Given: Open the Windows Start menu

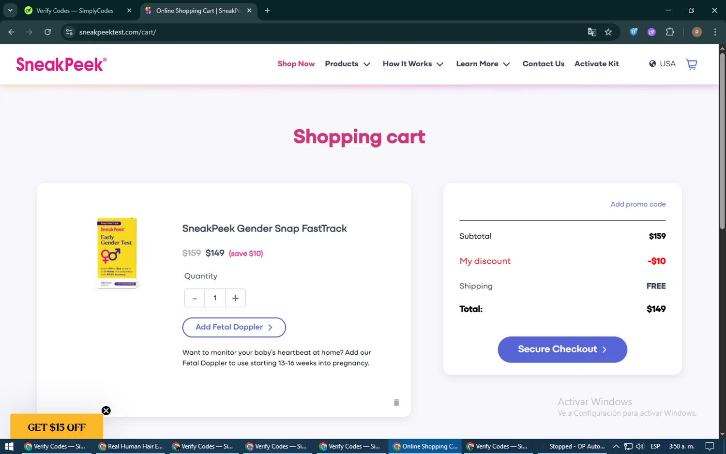Looking at the screenshot, I should click(9, 446).
